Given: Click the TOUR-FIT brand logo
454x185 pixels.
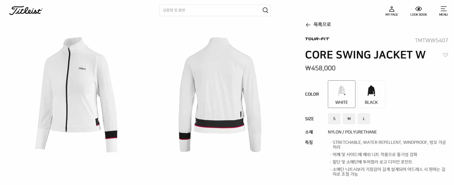Looking at the screenshot, I should point(317,39).
